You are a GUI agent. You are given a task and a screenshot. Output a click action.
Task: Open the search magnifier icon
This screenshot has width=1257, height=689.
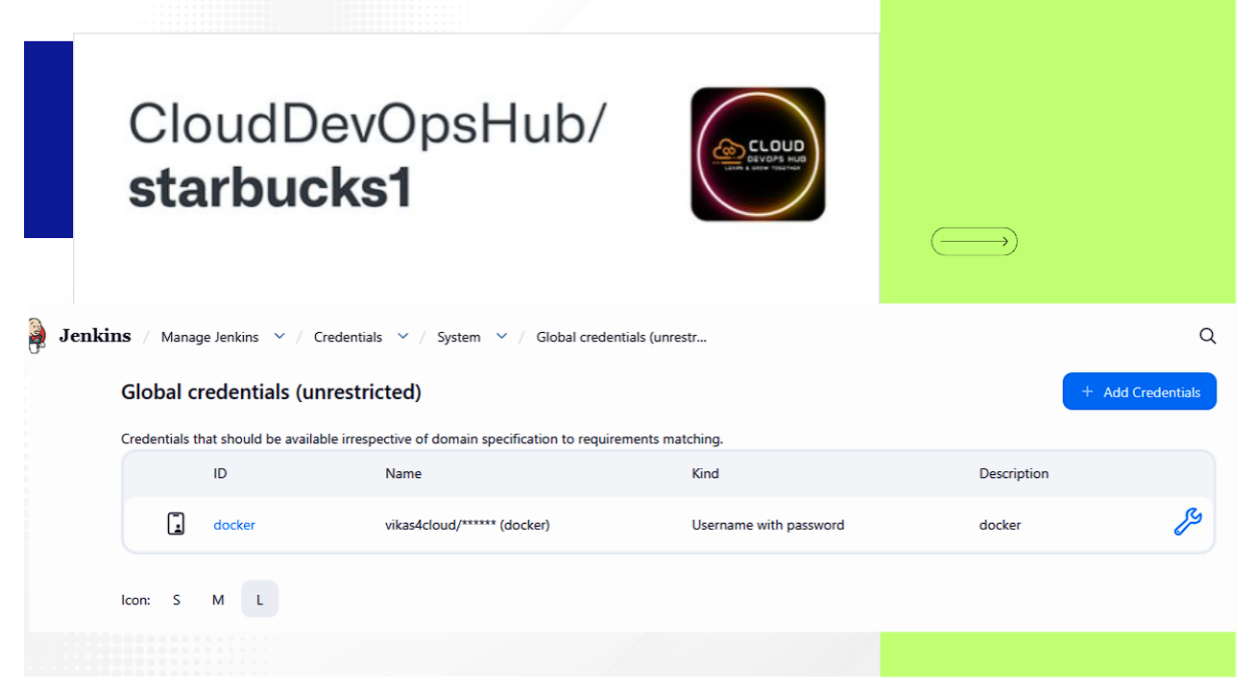point(1208,336)
